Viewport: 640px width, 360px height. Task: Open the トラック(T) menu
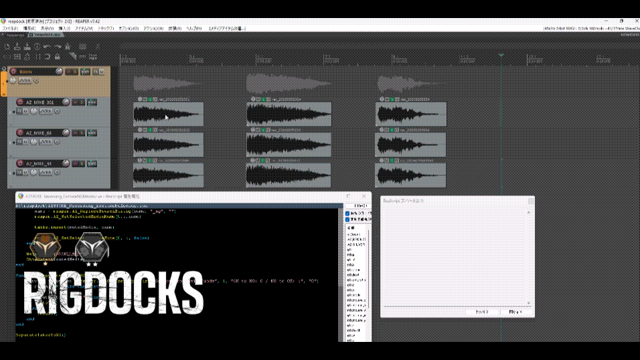click(x=106, y=29)
